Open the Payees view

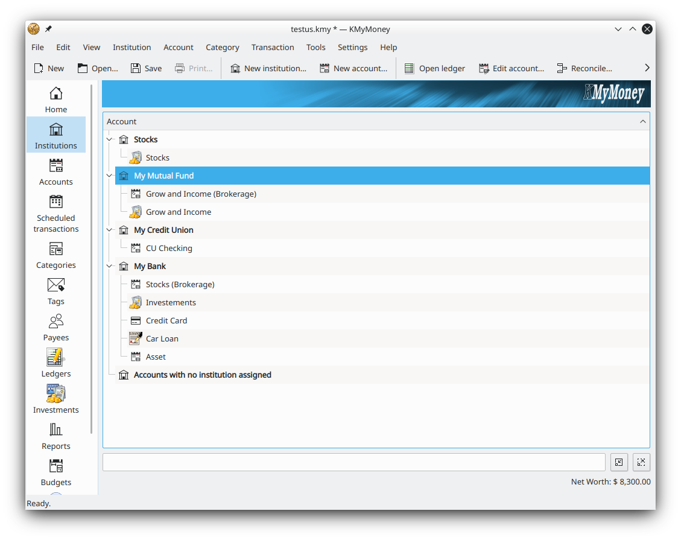pyautogui.click(x=56, y=328)
